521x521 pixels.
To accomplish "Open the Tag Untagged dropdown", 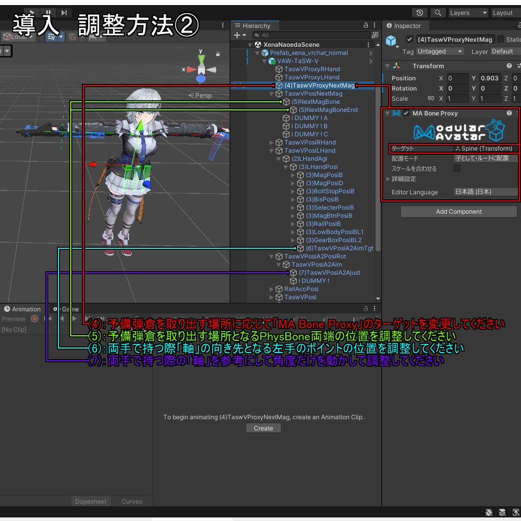I will click(440, 51).
